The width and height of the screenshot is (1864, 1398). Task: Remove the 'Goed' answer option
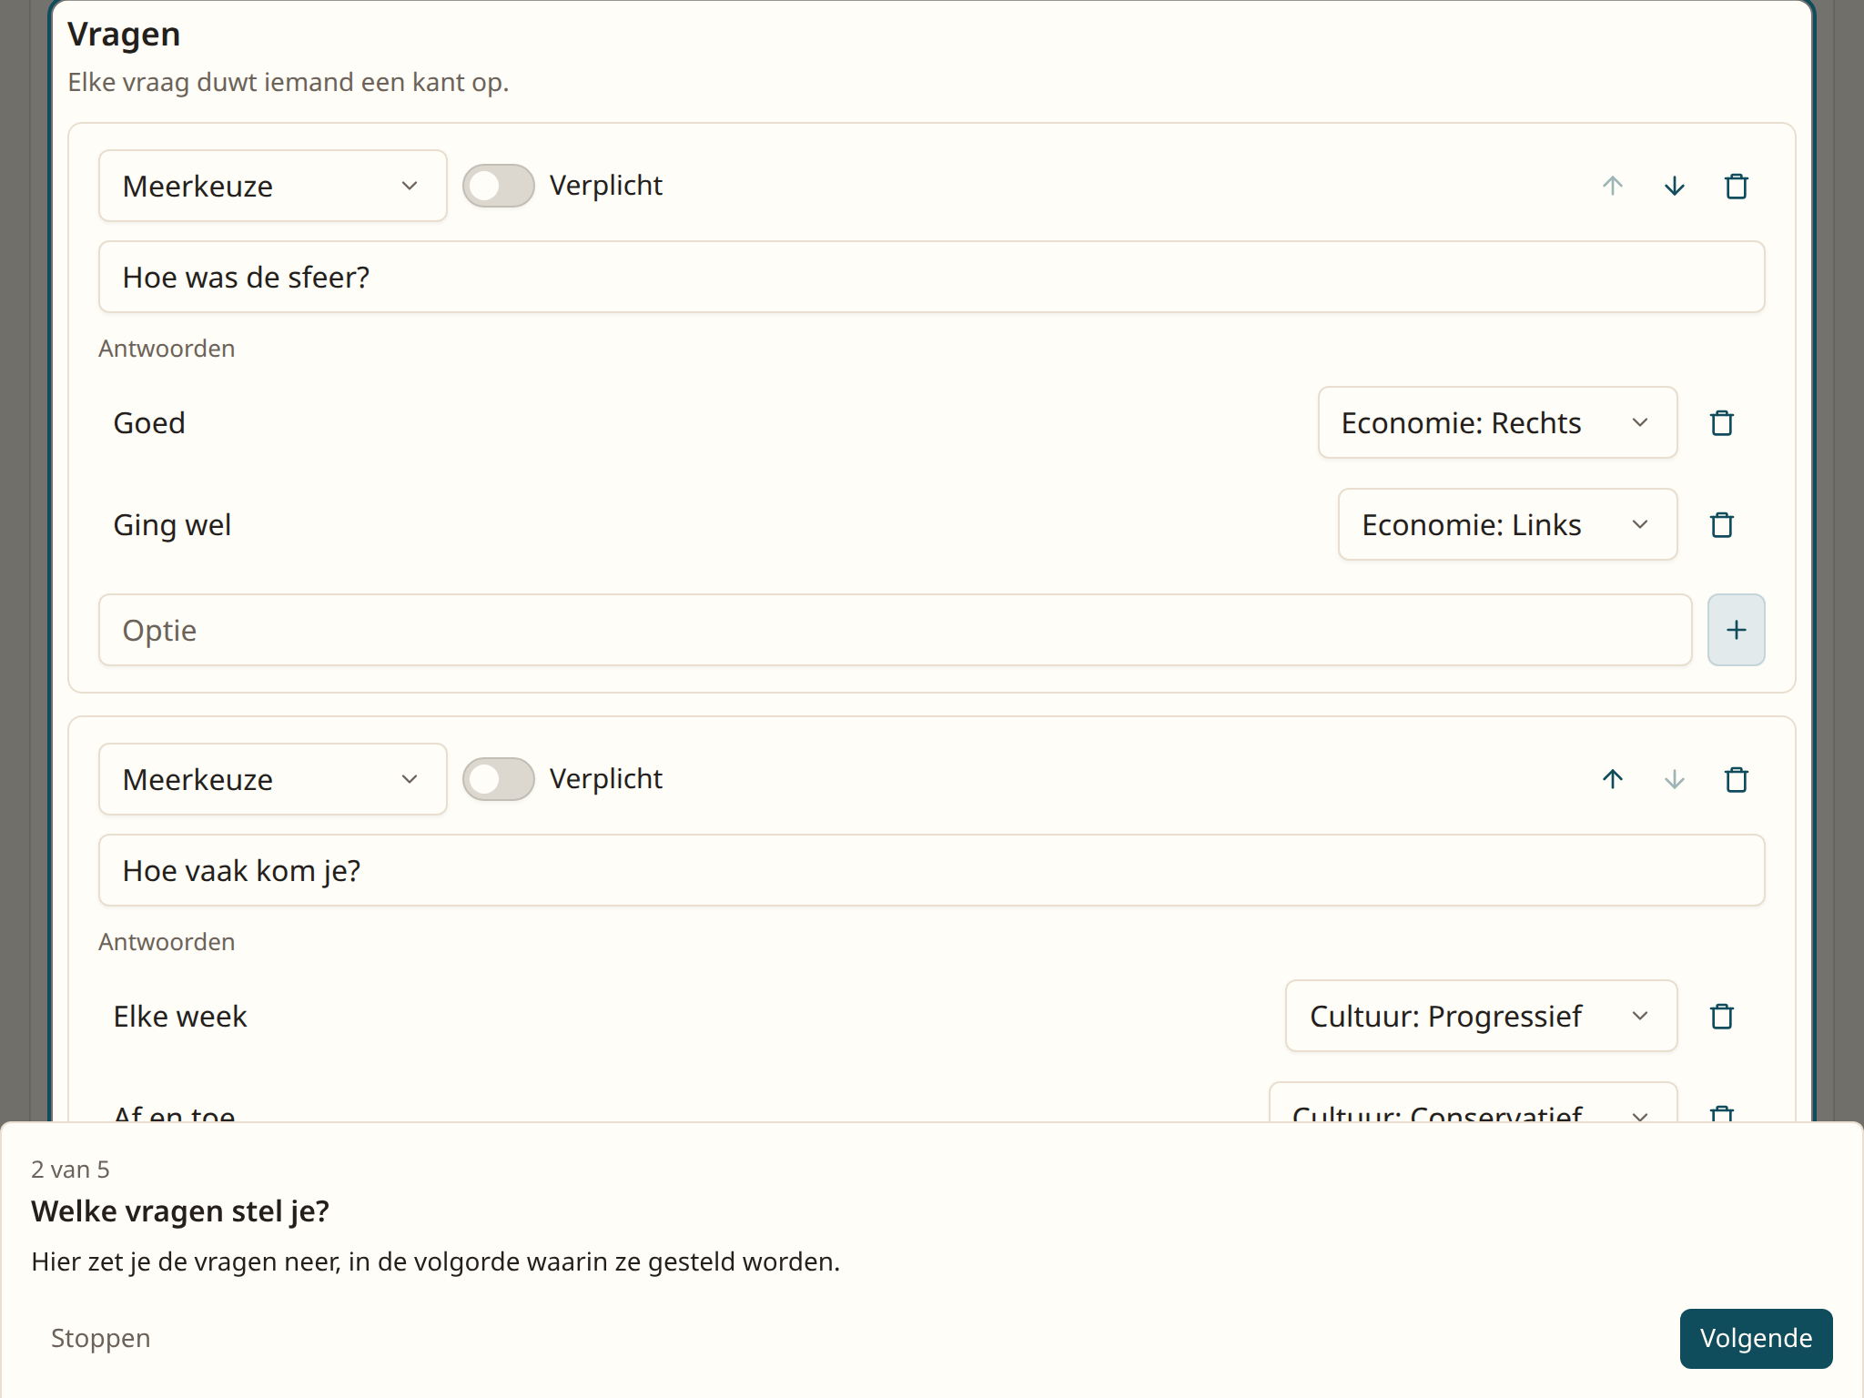click(x=1721, y=423)
